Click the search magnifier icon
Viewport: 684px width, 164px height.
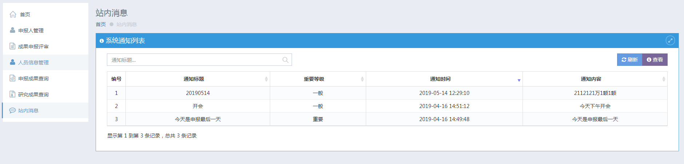click(285, 60)
